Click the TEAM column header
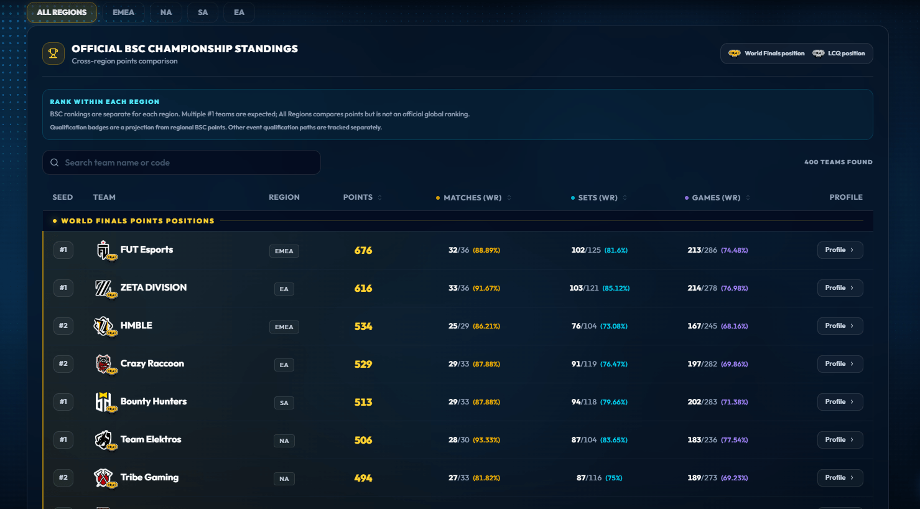 tap(105, 197)
